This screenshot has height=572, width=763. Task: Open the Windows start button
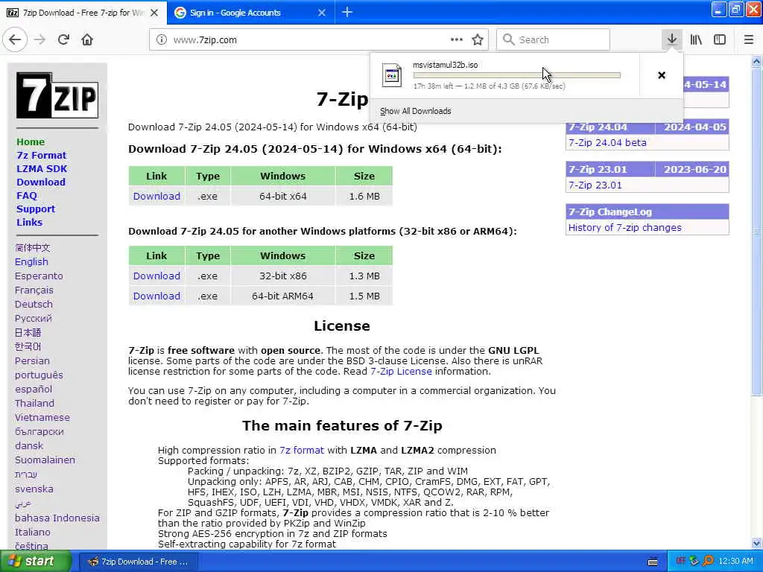(35, 561)
